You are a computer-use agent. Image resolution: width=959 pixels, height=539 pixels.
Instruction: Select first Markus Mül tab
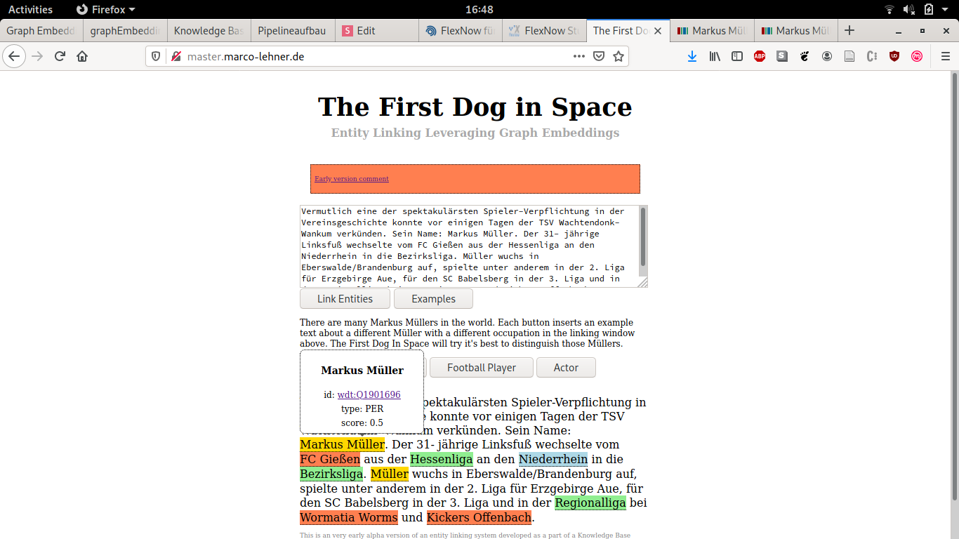[x=713, y=30]
